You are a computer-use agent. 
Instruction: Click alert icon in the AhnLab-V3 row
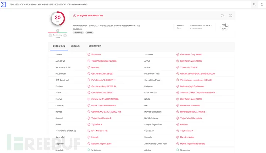pyautogui.click(x=89, y=61)
